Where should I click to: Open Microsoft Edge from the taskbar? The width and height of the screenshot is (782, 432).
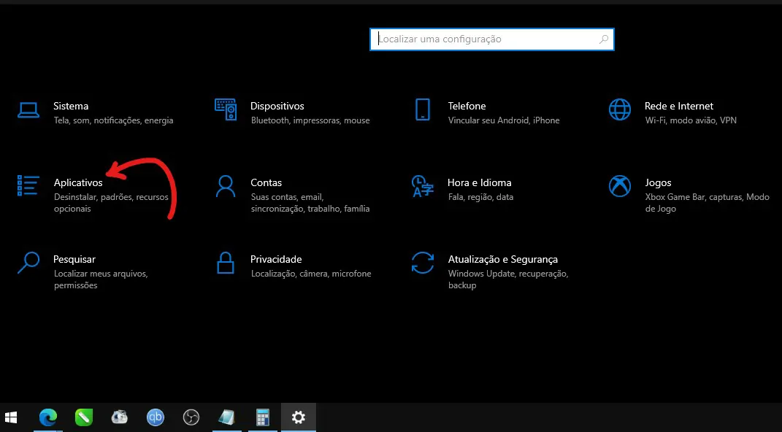click(x=48, y=417)
